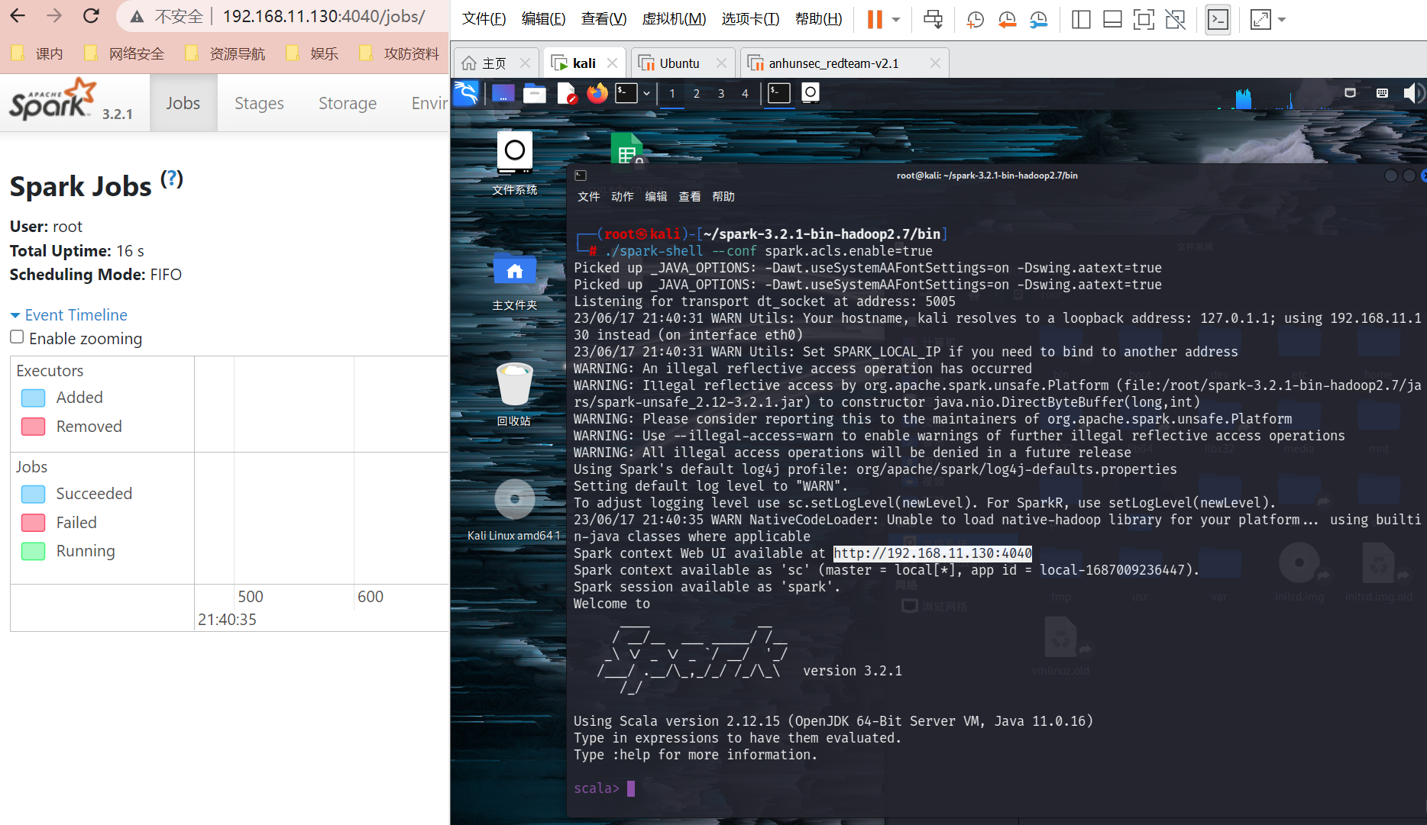Enable zooming checkbox in Event Timeline
Image resolution: width=1427 pixels, height=825 pixels.
point(17,337)
